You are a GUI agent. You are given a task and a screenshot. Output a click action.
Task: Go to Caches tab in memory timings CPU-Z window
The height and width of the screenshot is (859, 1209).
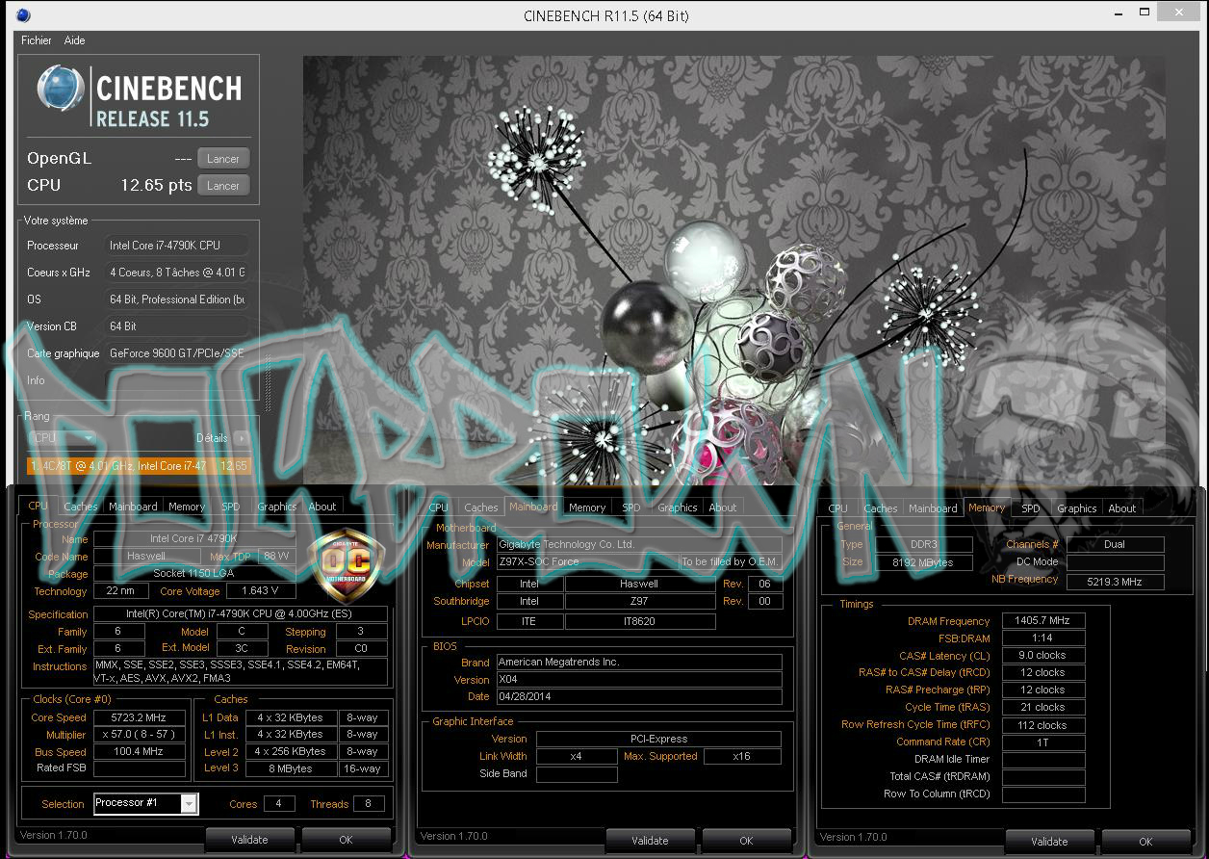pos(881,508)
